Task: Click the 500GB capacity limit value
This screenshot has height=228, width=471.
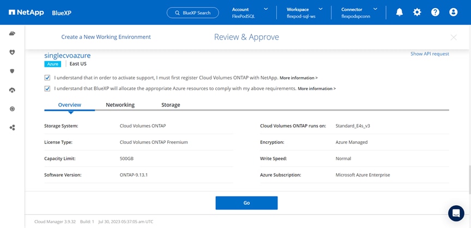Action: pyautogui.click(x=126, y=159)
